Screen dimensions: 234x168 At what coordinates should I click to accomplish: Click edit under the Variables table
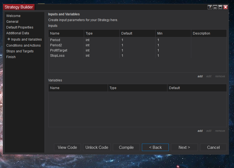pyautogui.click(x=209, y=131)
